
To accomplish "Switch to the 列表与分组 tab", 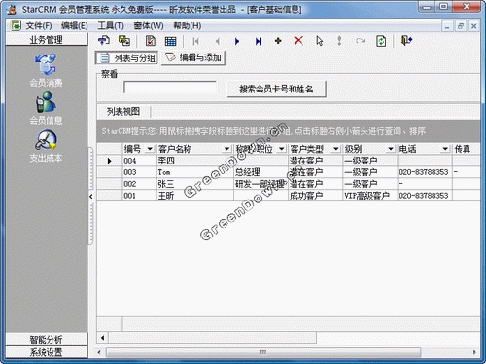I will (x=126, y=58).
